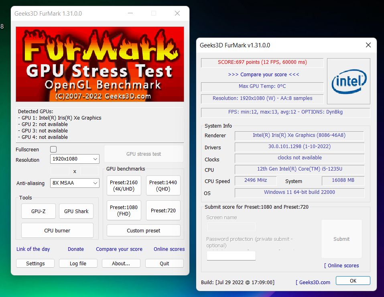The height and width of the screenshot is (297, 384).
Task: Click the Submit score button
Action: tap(341, 239)
